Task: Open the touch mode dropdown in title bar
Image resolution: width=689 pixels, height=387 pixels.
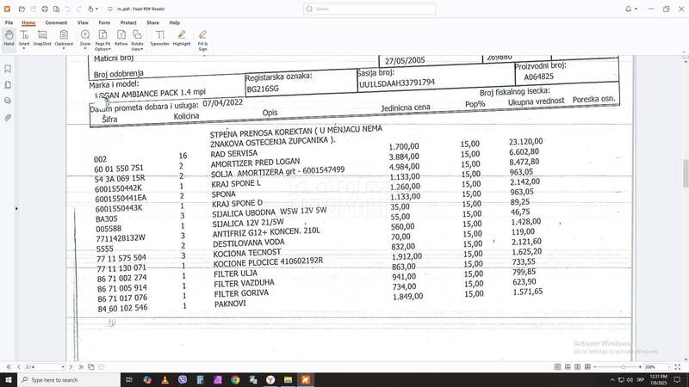Action: (x=96, y=9)
